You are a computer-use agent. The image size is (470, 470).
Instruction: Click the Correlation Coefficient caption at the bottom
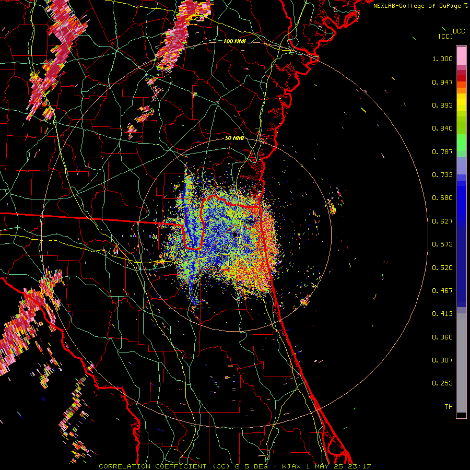coord(234,466)
